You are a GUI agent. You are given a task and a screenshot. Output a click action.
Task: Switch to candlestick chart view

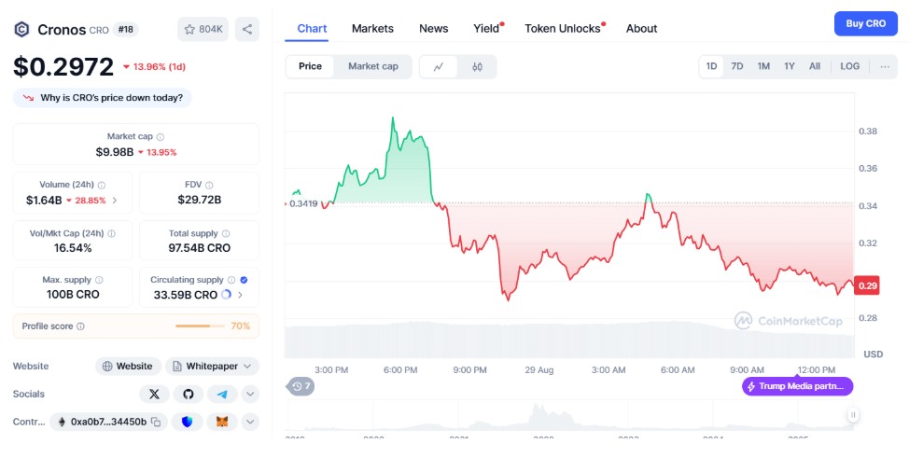click(x=477, y=66)
